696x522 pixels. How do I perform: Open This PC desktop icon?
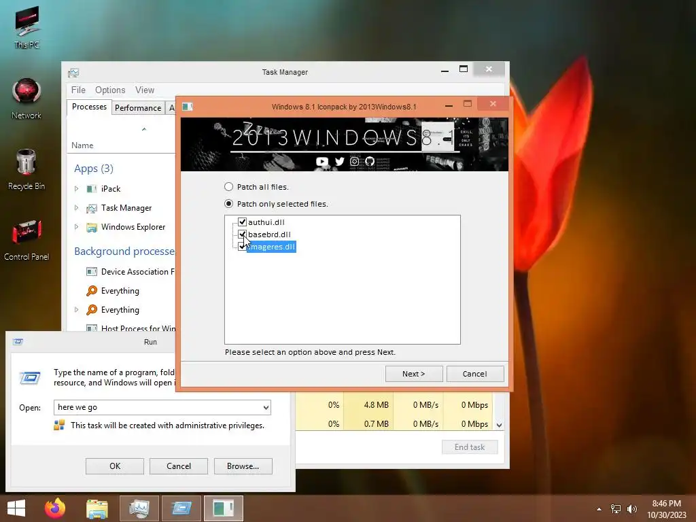click(x=27, y=27)
